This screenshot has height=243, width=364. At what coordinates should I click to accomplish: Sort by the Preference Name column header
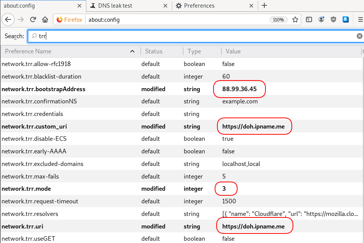click(x=69, y=51)
